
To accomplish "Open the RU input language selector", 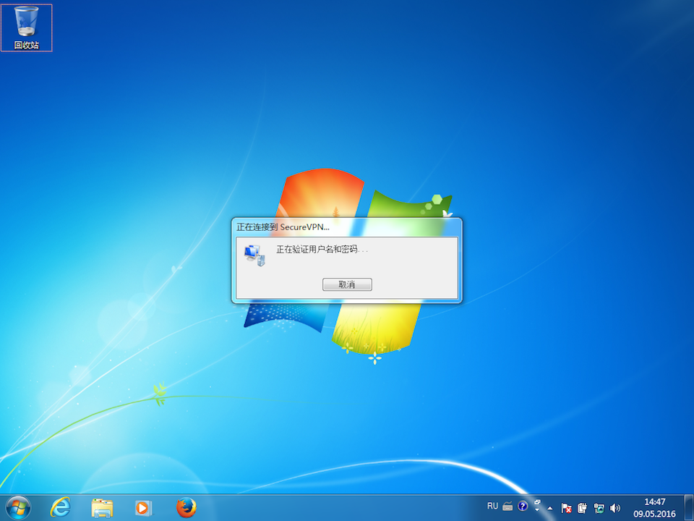I will click(492, 507).
